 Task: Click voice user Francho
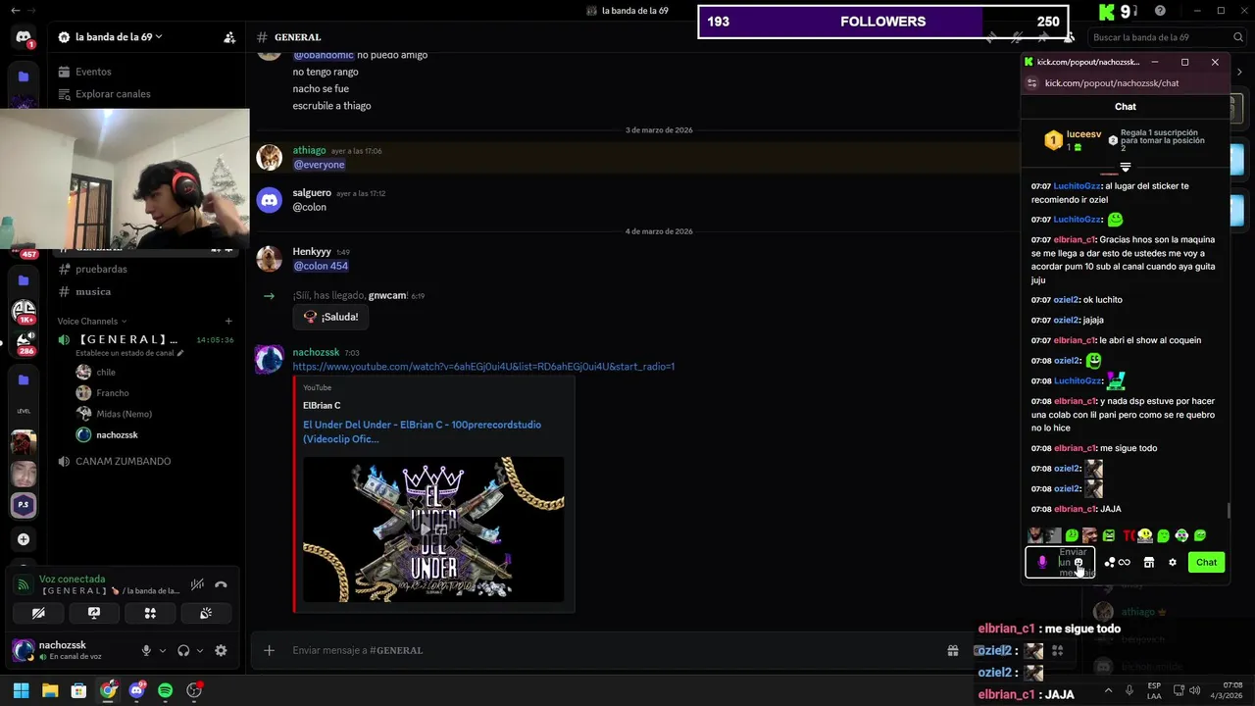(x=112, y=392)
